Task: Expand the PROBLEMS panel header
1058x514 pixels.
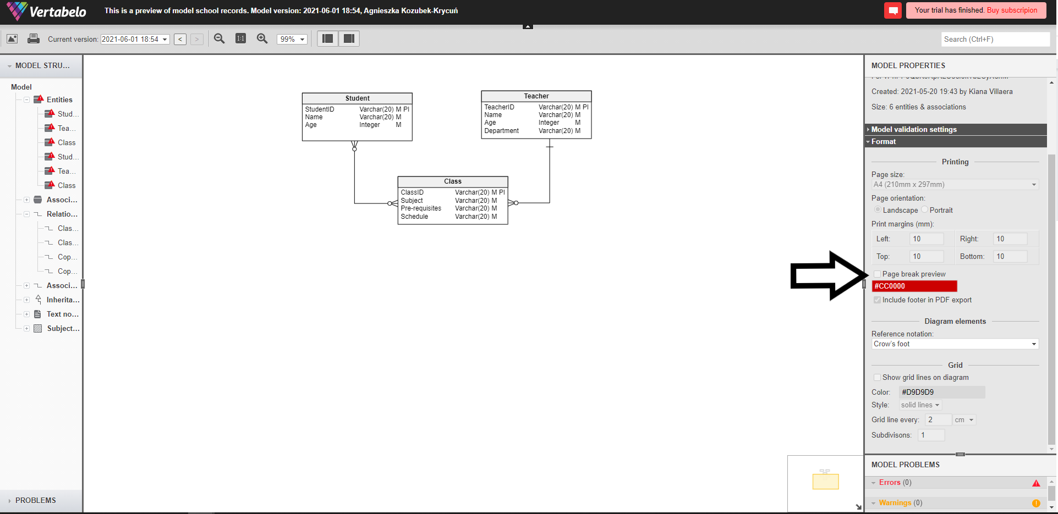Action: pyautogui.click(x=41, y=500)
